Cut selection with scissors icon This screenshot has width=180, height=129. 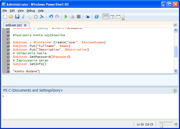coord(23,17)
